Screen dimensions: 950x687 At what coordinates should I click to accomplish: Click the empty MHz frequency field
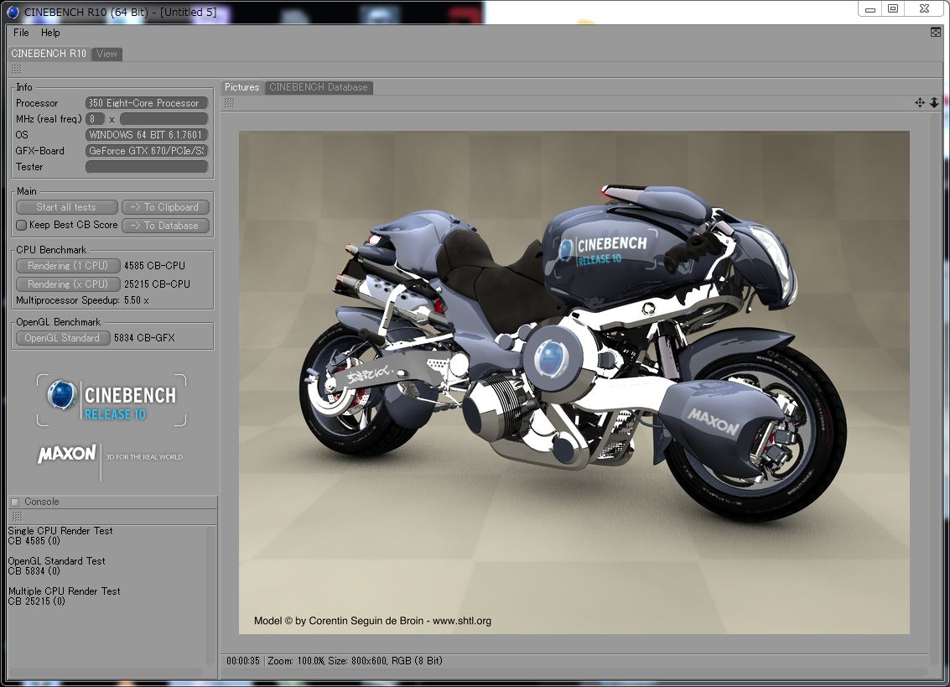click(164, 119)
